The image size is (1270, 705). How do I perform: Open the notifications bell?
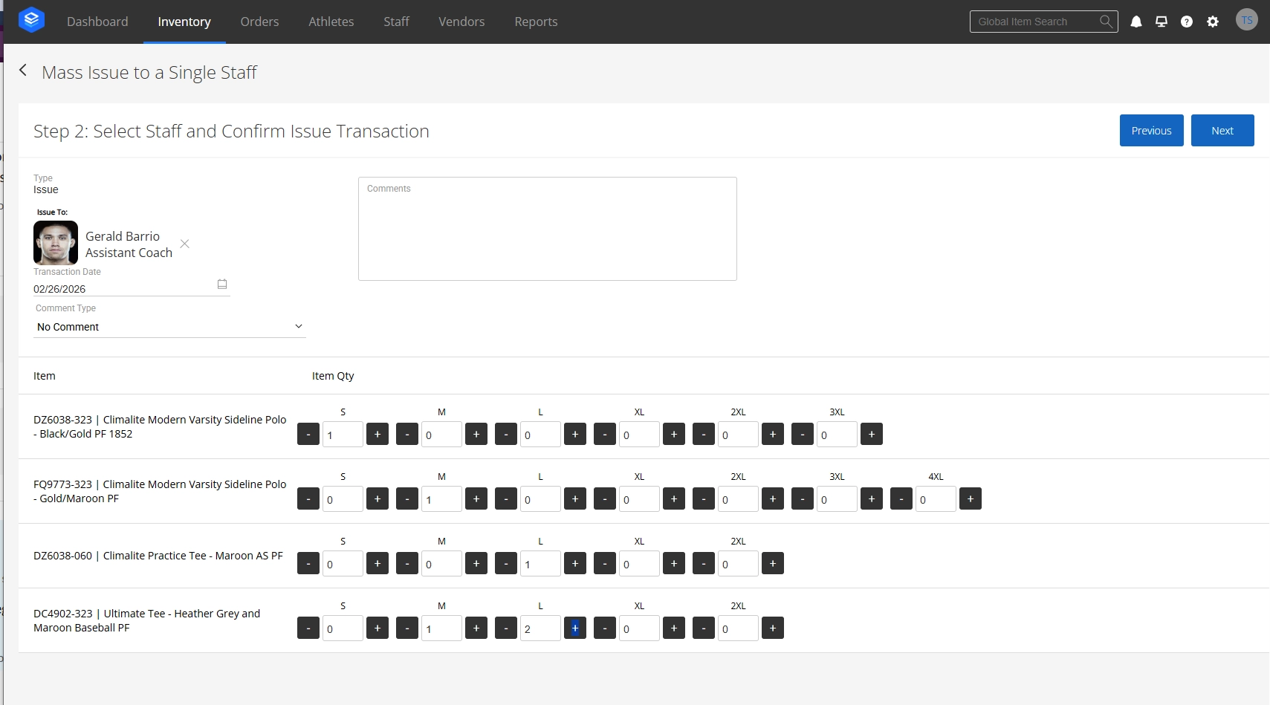click(x=1136, y=22)
